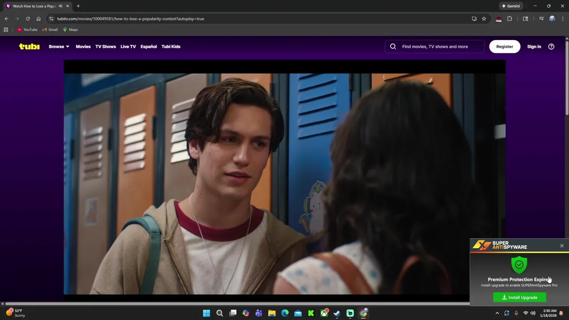Click the SUPERAntiSpyware logo
The width and height of the screenshot is (569, 320).
point(500,245)
